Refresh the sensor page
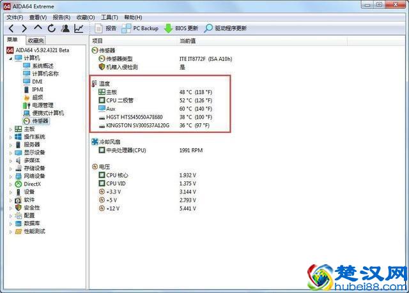The width and height of the screenshot is (409, 293). pyautogui.click(x=52, y=28)
